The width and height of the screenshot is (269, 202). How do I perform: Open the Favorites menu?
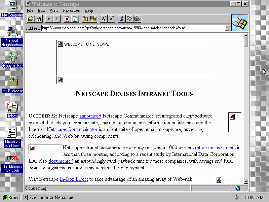(71, 11)
